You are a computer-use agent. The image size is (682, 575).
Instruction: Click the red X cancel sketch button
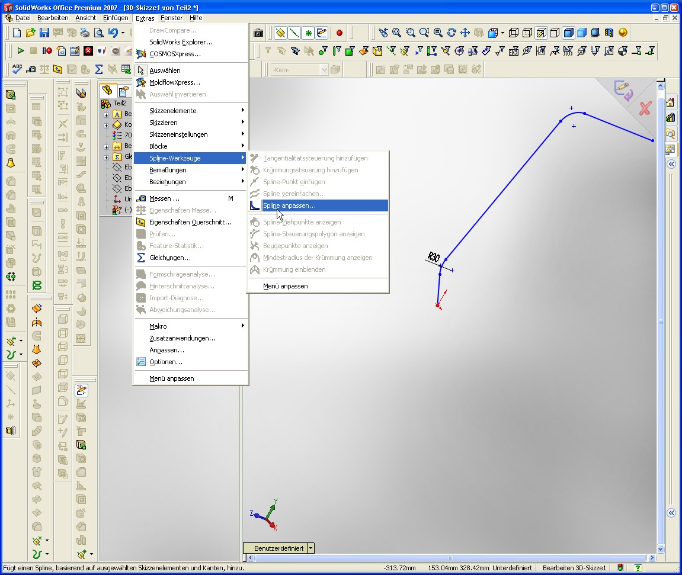tap(645, 108)
